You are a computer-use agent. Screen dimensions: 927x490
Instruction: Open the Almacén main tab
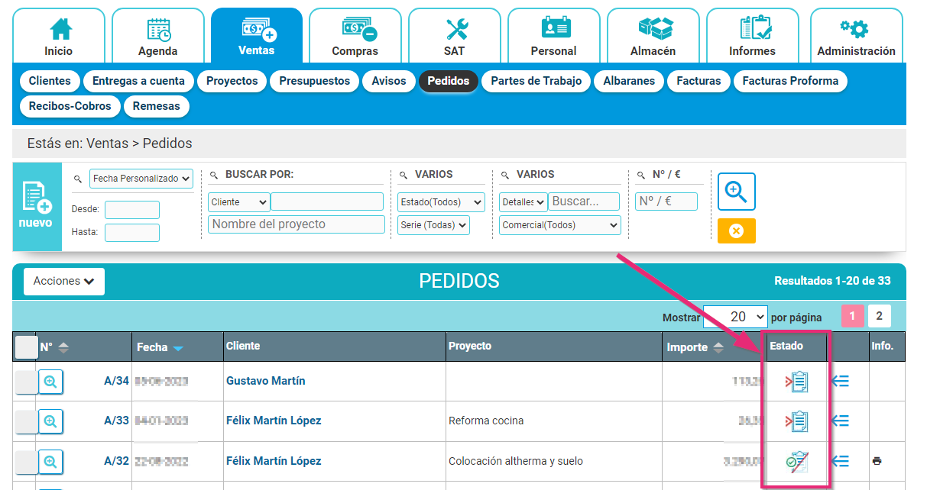(x=653, y=36)
